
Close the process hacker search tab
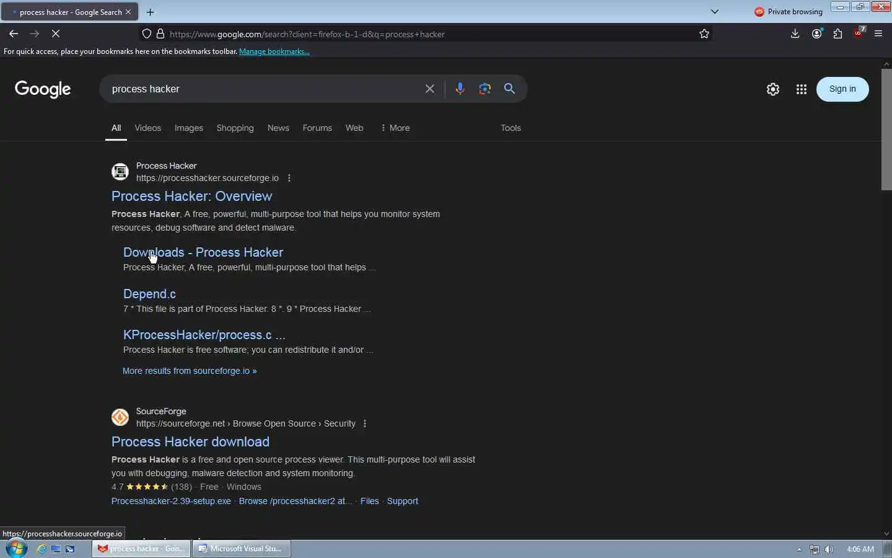pos(128,12)
